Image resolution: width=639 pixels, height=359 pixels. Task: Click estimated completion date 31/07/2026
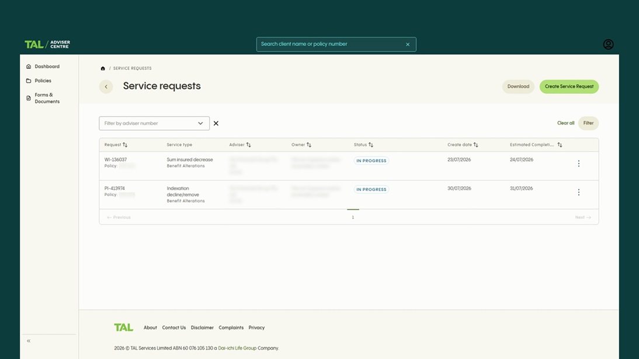[521, 189]
